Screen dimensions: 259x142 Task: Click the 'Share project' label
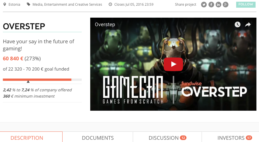tap(186, 5)
